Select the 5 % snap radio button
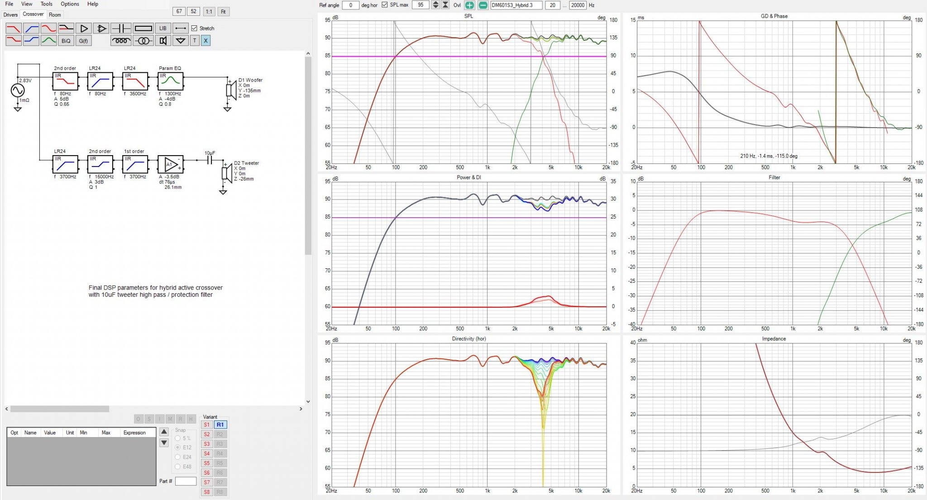927x500 pixels. click(x=178, y=438)
